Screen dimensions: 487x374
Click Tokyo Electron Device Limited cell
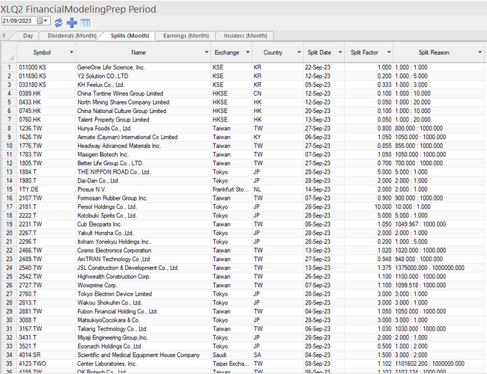[x=143, y=294]
